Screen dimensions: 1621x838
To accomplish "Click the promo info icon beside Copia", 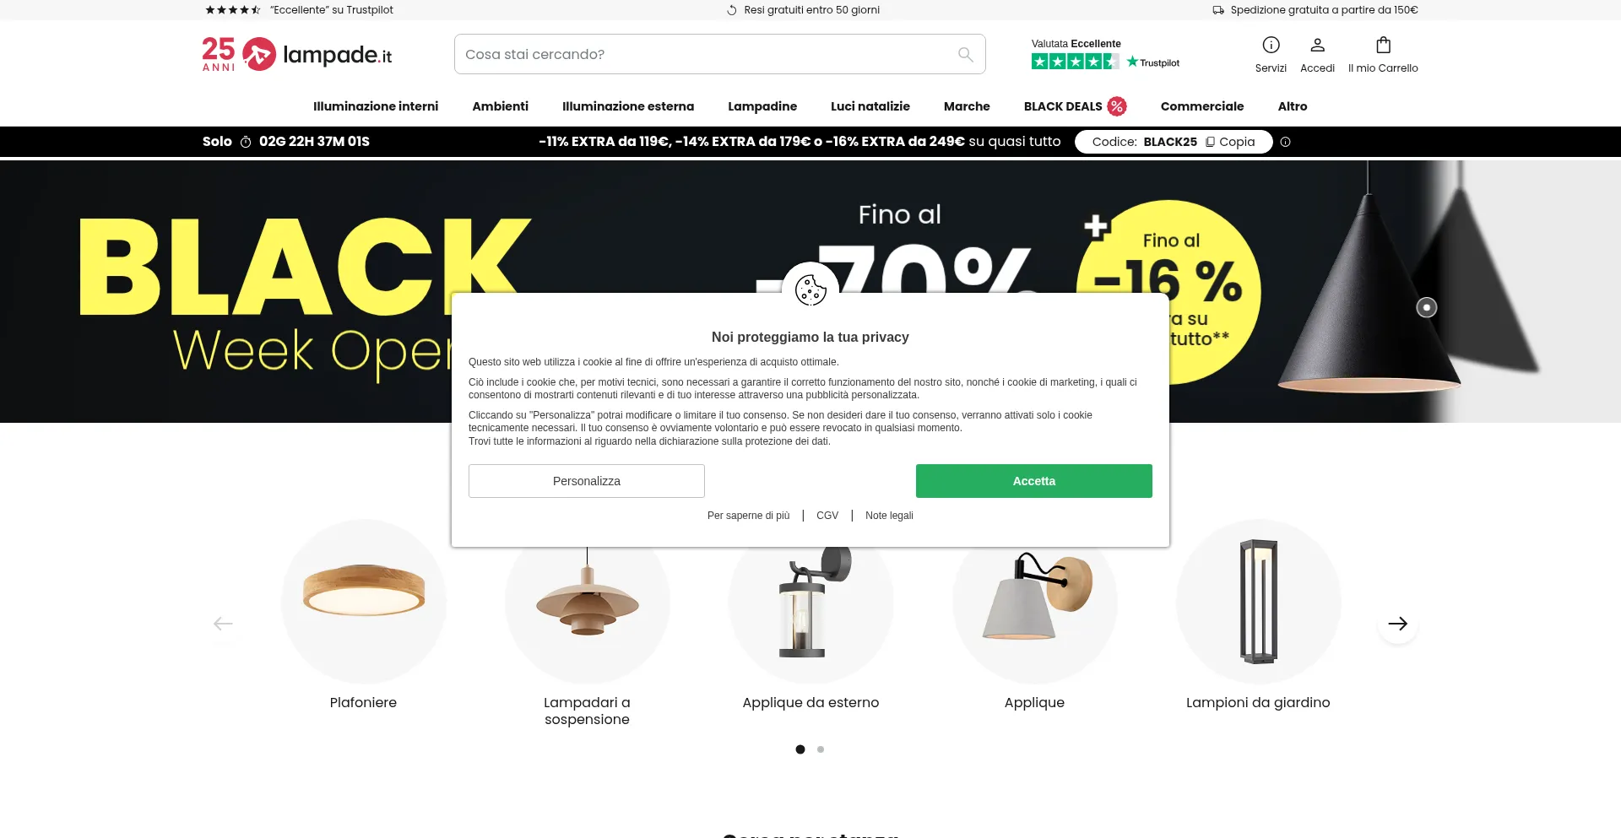I will pos(1285,142).
